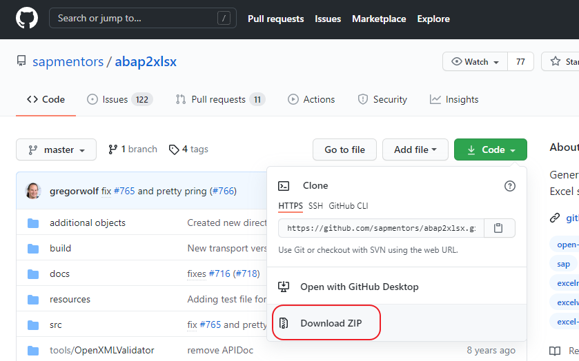Click the Clone help question icon
This screenshot has height=361, width=579.
509,186
